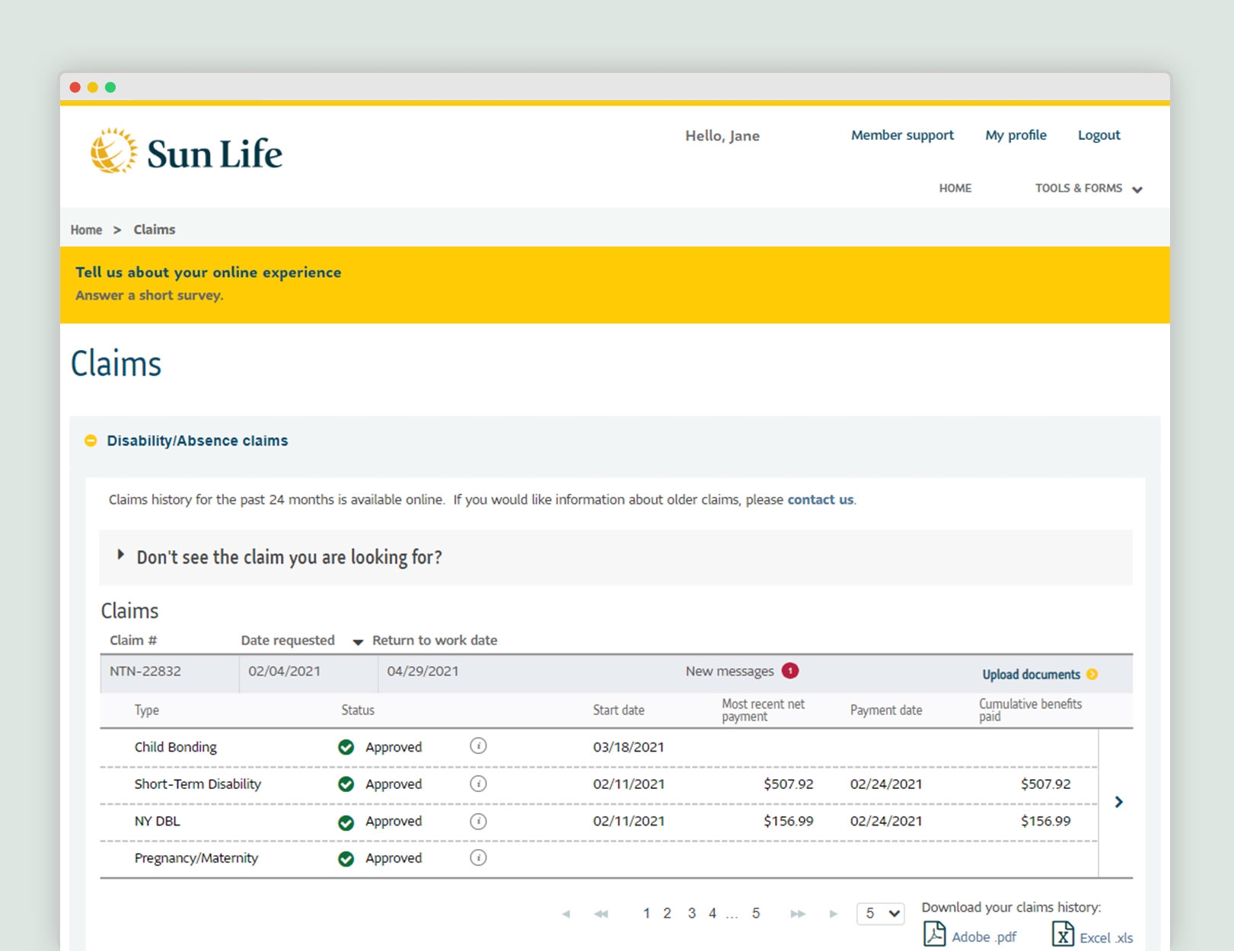
Task: Click info icon beside Short-Term Disability status
Action: 479,784
